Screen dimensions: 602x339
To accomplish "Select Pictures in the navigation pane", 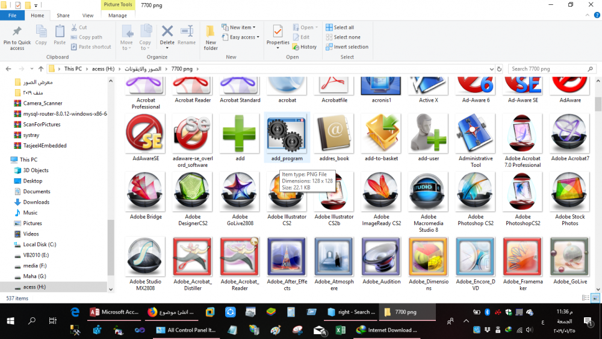I will [x=33, y=223].
